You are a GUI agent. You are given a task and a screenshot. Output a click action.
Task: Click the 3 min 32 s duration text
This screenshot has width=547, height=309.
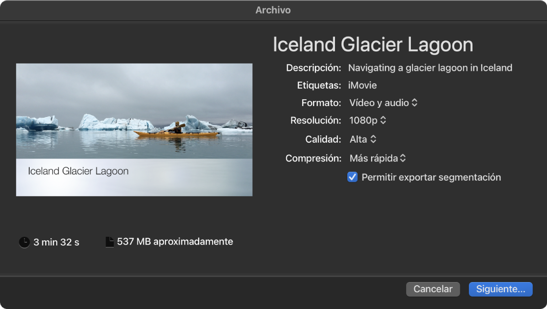point(56,242)
